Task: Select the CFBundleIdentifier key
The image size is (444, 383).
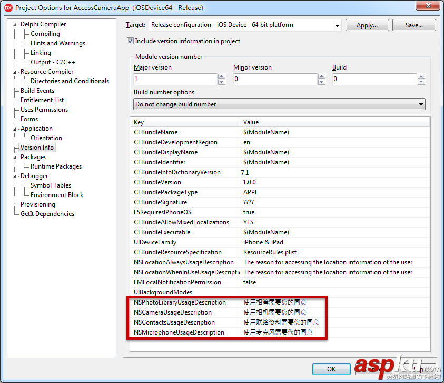Action: 160,162
